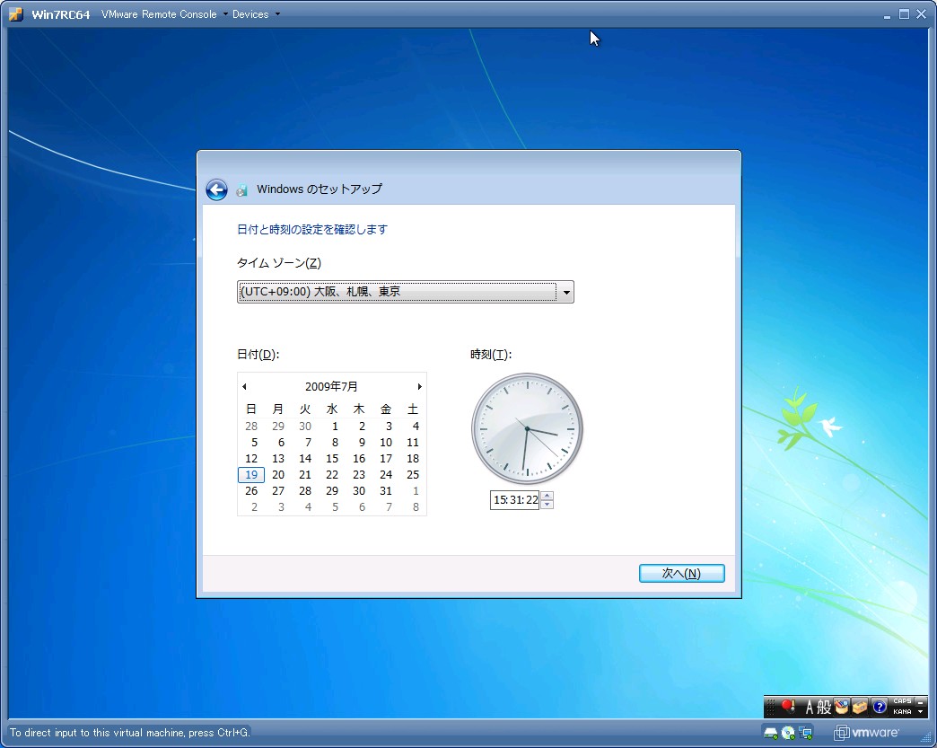Open the time zone dropdown
This screenshot has width=937, height=748.
point(565,293)
